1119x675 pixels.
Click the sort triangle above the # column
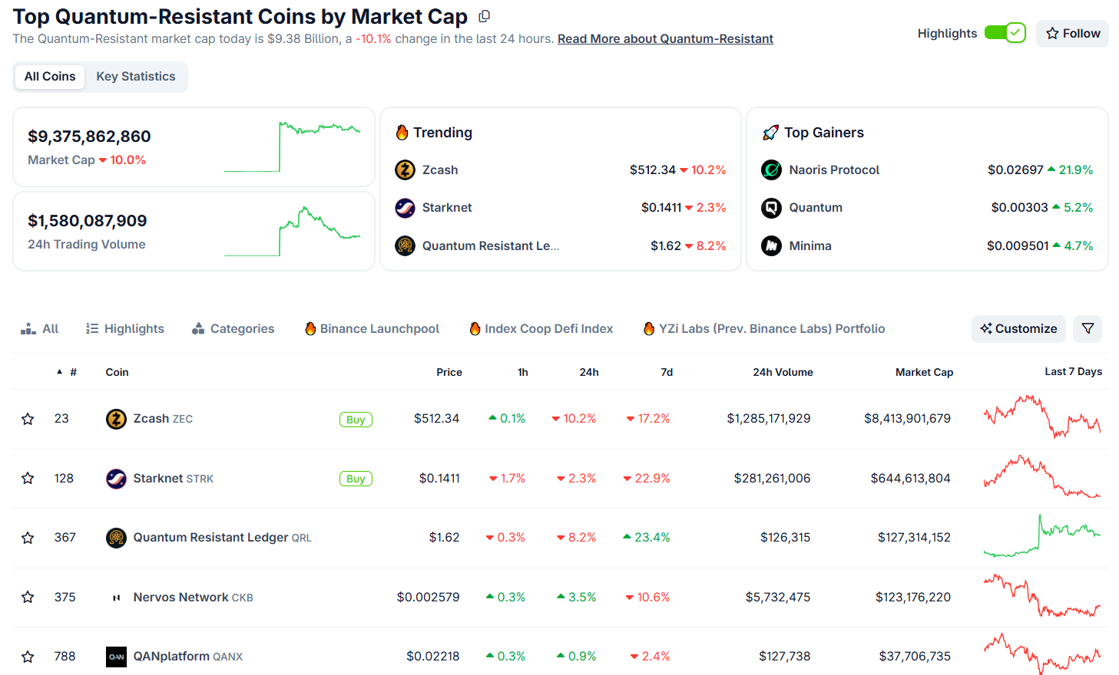[x=61, y=370]
